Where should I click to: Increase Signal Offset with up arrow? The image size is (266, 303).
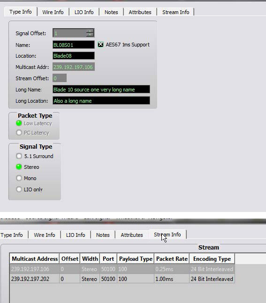click(x=90, y=31)
